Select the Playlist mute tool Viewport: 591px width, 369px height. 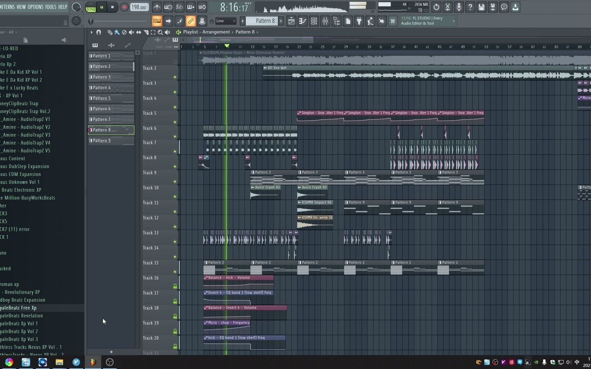point(131,32)
